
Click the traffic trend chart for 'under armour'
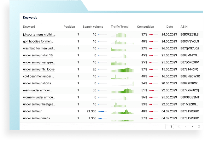click(122, 111)
